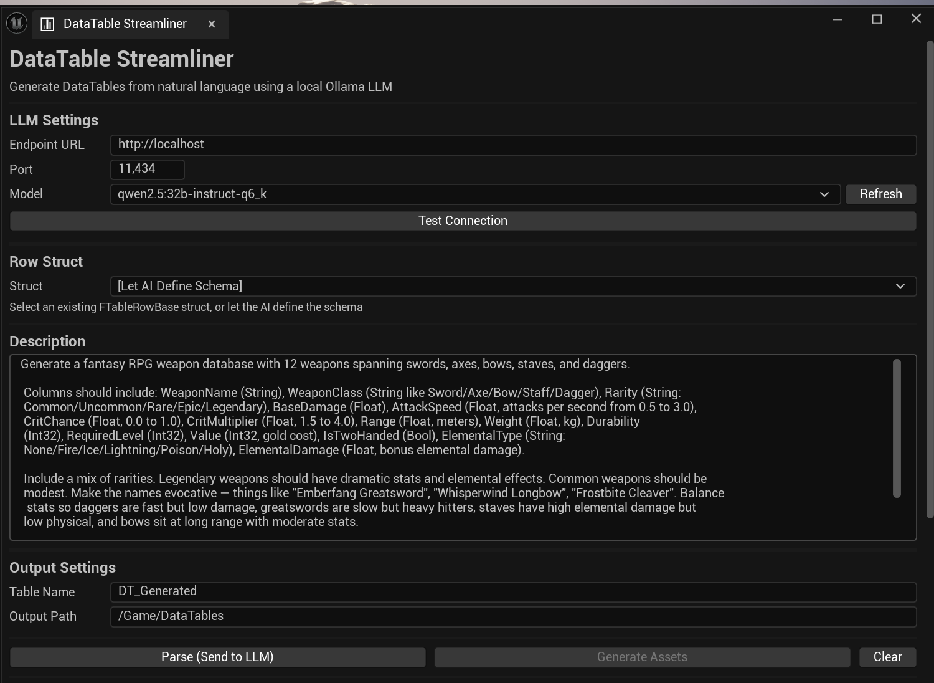Click the Output Path text field

click(x=512, y=616)
